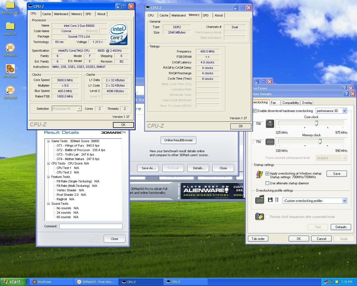This screenshot has width=357, height=286.
Task: Click the core clock 700 value field
Action: point(258,123)
